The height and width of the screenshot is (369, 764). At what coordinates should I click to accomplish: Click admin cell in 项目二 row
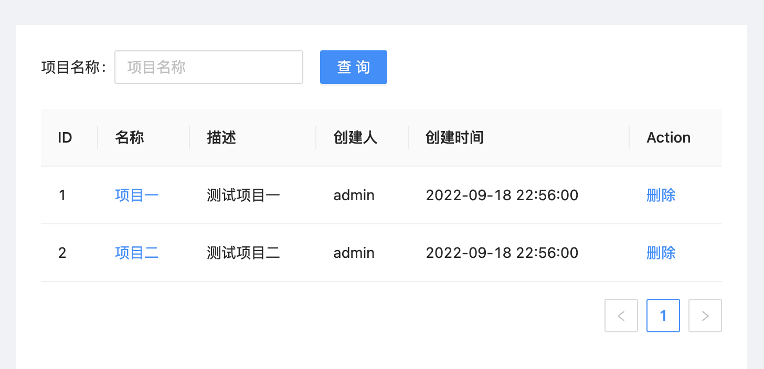point(363,253)
